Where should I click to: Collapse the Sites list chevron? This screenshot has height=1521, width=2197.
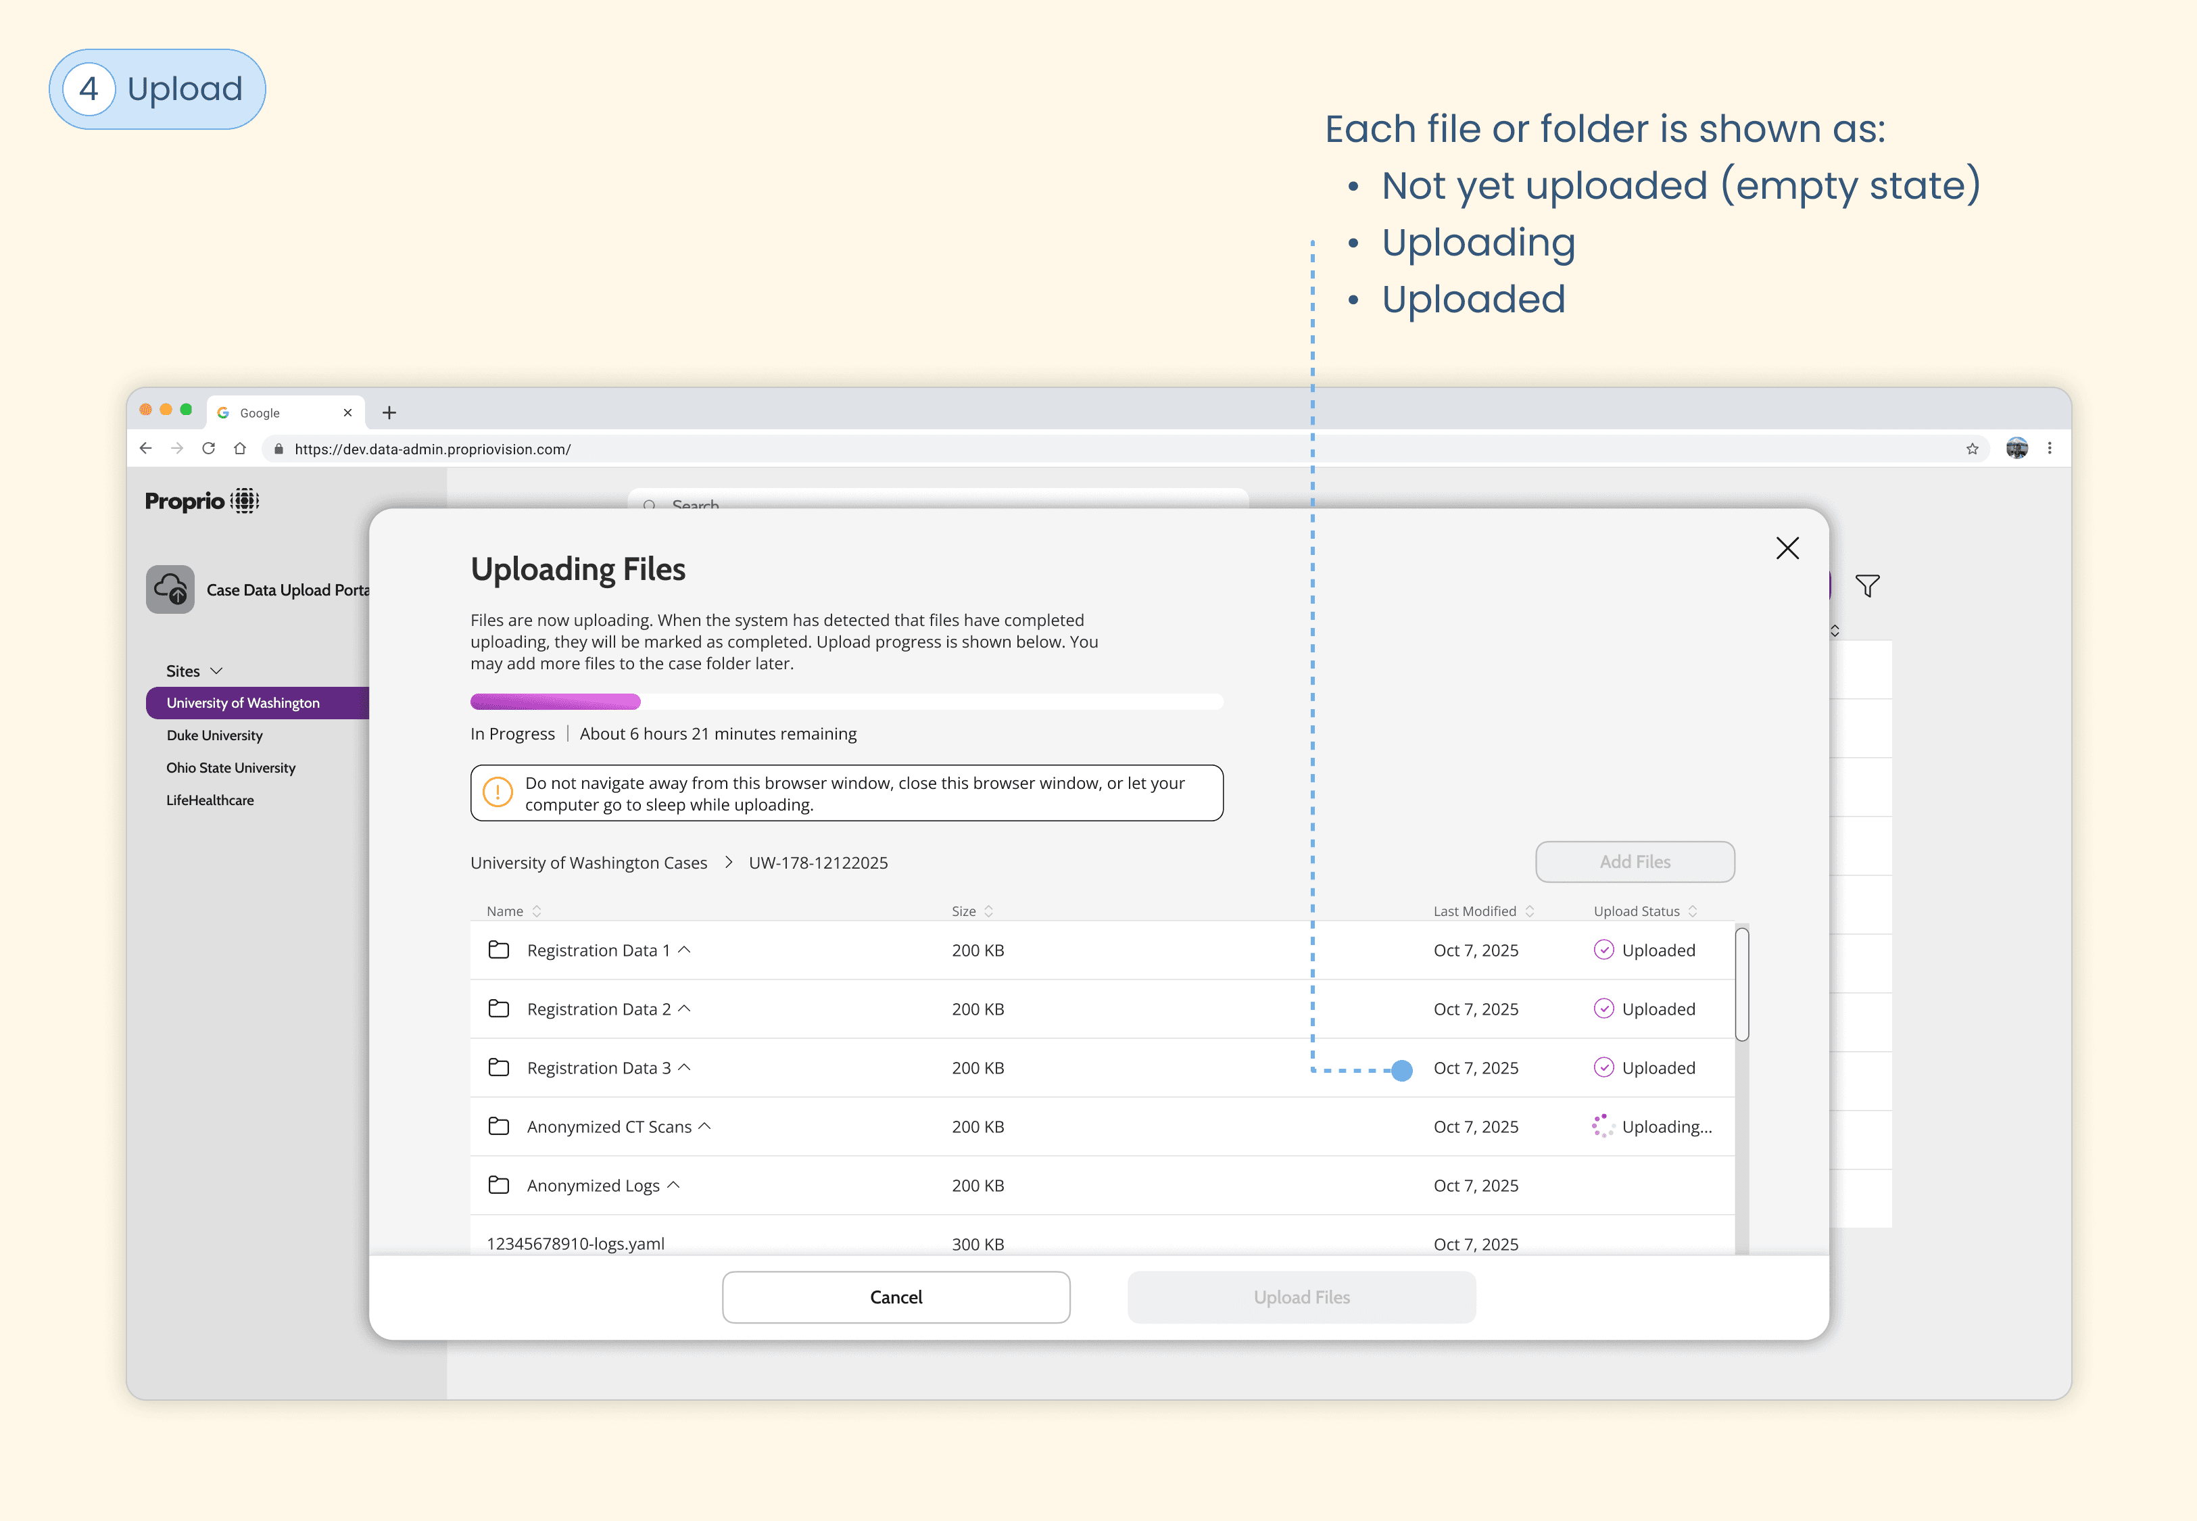pyautogui.click(x=216, y=671)
